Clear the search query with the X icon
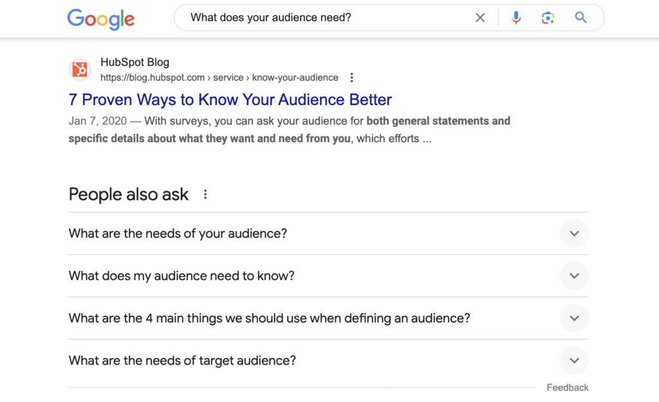 (x=480, y=17)
